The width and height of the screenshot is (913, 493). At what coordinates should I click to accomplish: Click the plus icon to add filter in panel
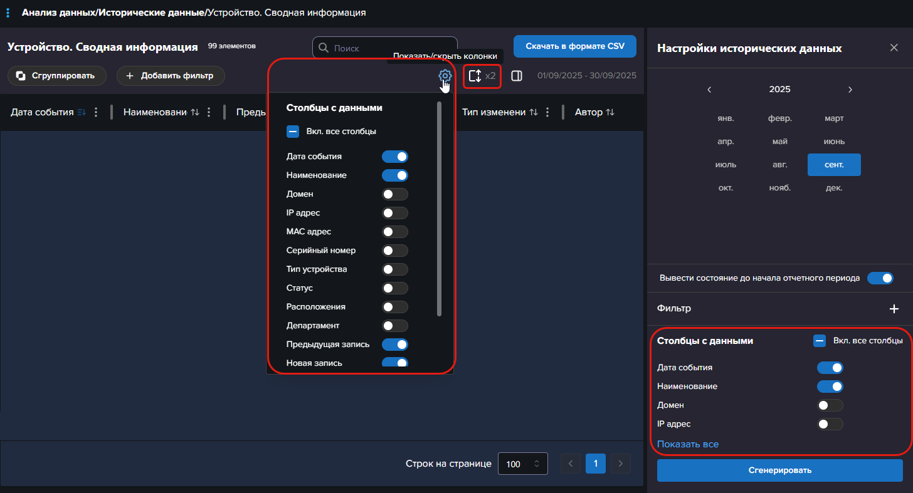point(894,309)
